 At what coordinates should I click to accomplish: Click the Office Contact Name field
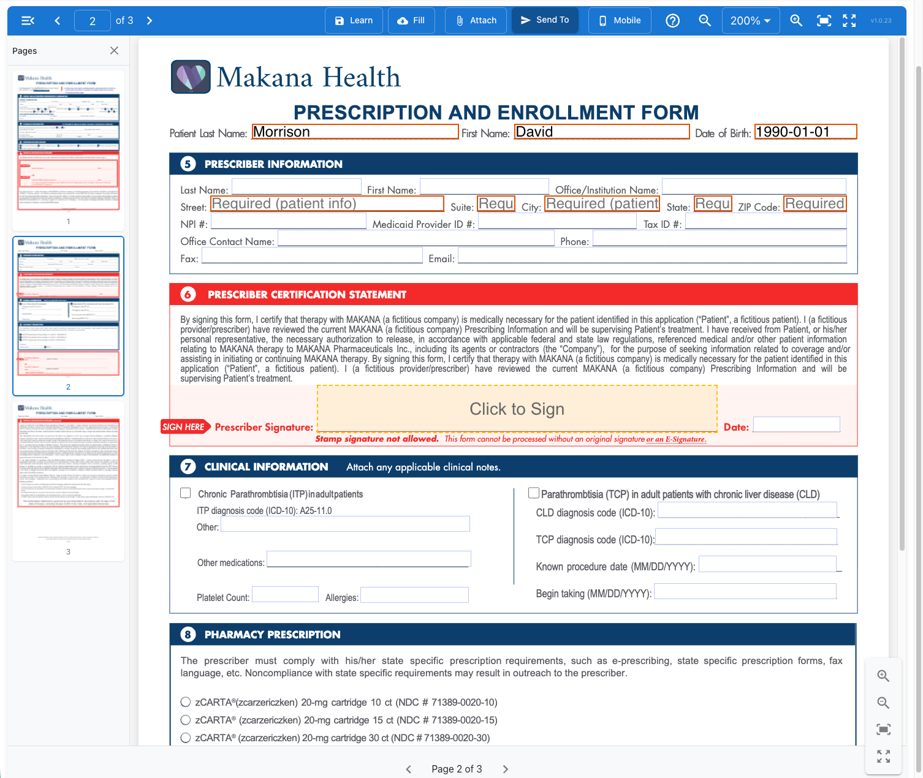[x=416, y=238]
